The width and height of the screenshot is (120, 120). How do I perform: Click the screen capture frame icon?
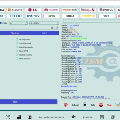(8, 117)
